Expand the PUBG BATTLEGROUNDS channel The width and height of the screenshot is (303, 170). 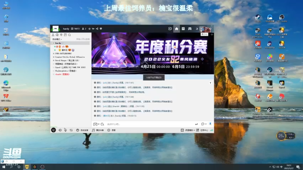click(x=54, y=54)
